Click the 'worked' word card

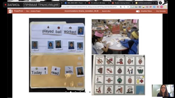[x=70, y=30]
